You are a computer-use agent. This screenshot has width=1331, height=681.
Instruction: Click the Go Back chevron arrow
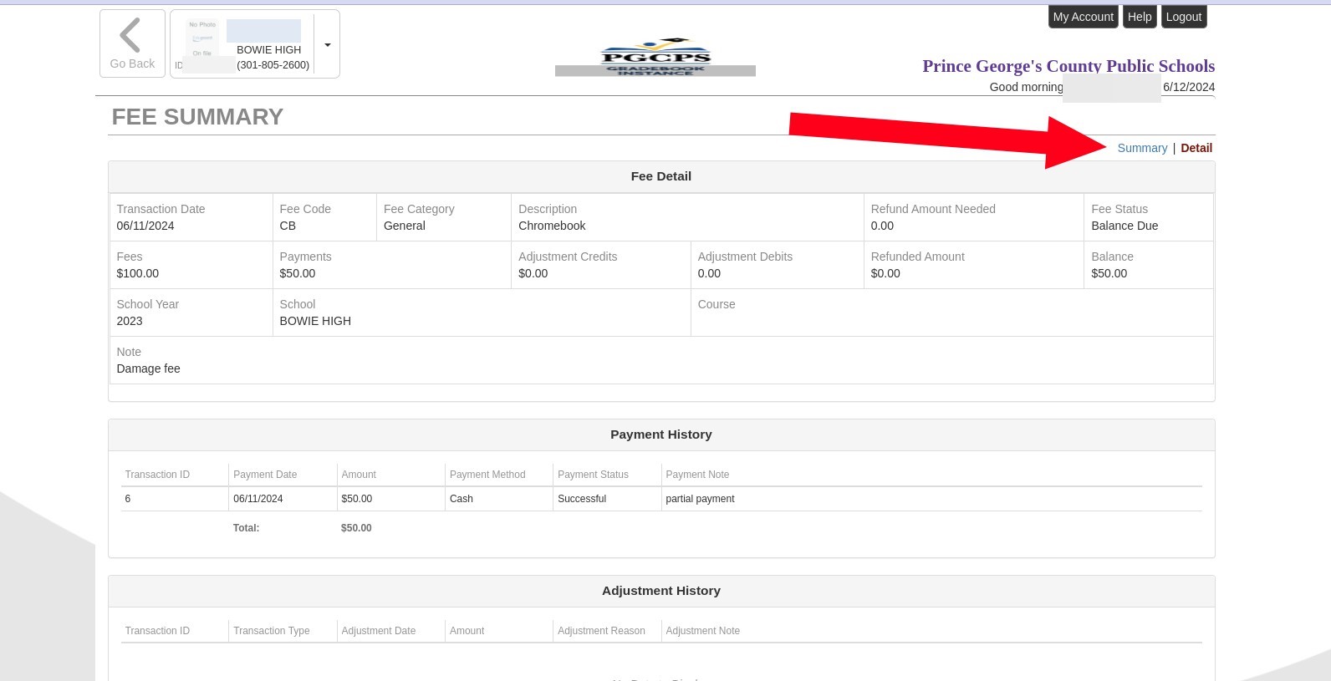(130, 36)
